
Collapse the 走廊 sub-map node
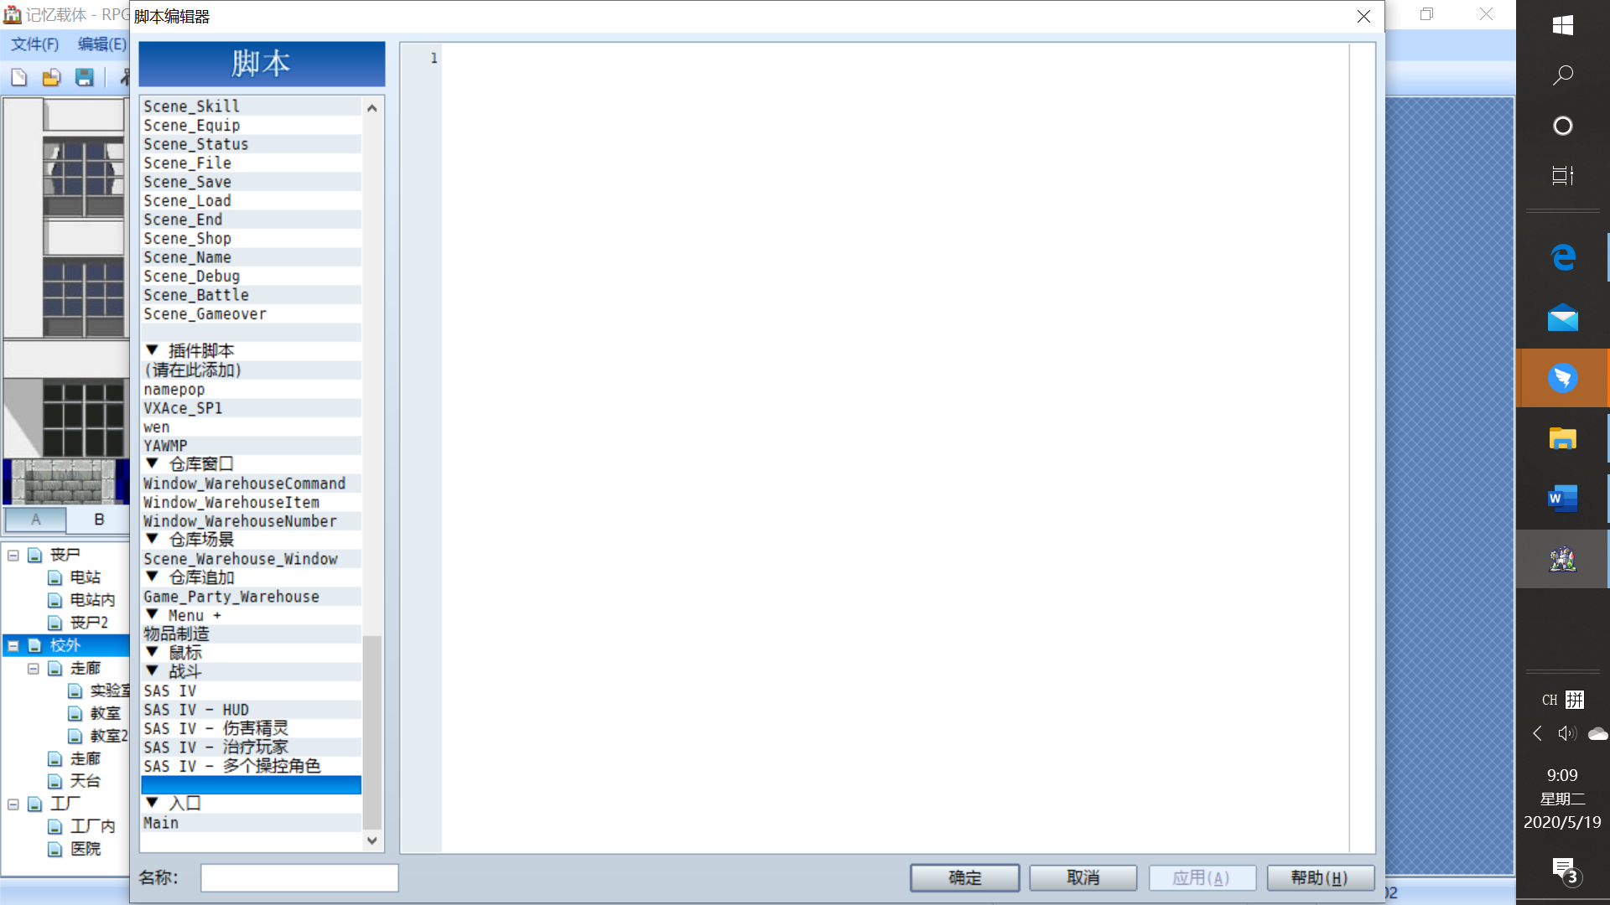[34, 668]
